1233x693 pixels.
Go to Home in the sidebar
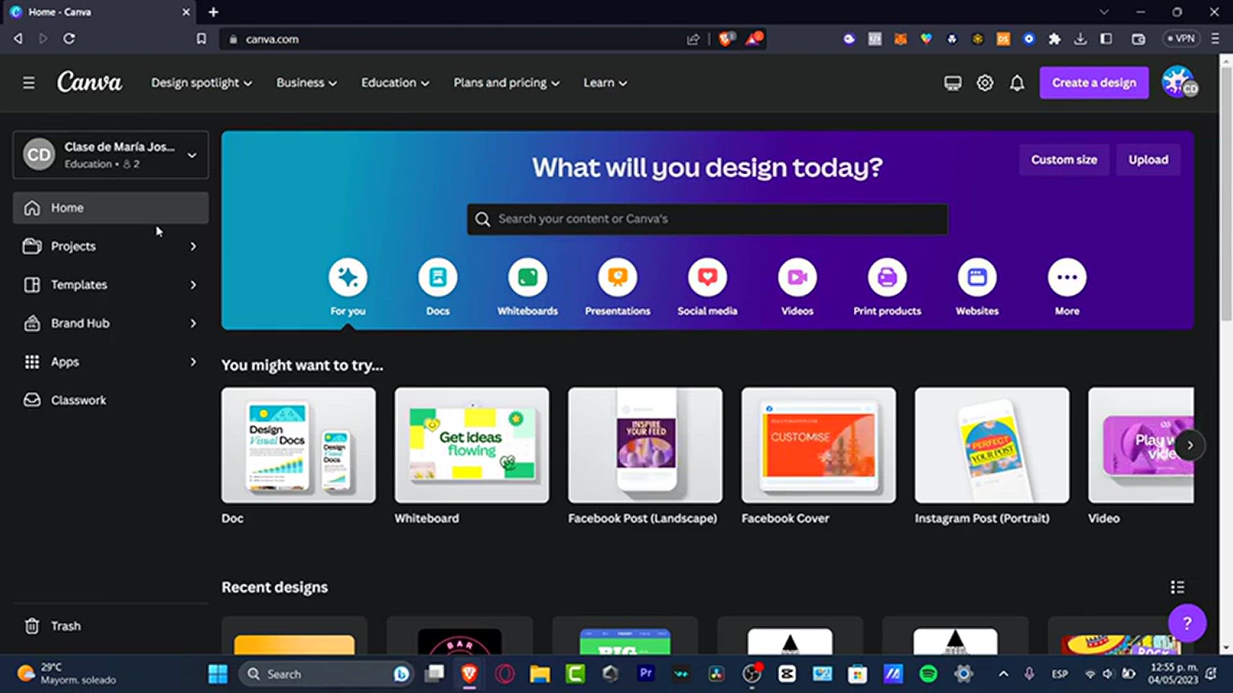(110, 208)
